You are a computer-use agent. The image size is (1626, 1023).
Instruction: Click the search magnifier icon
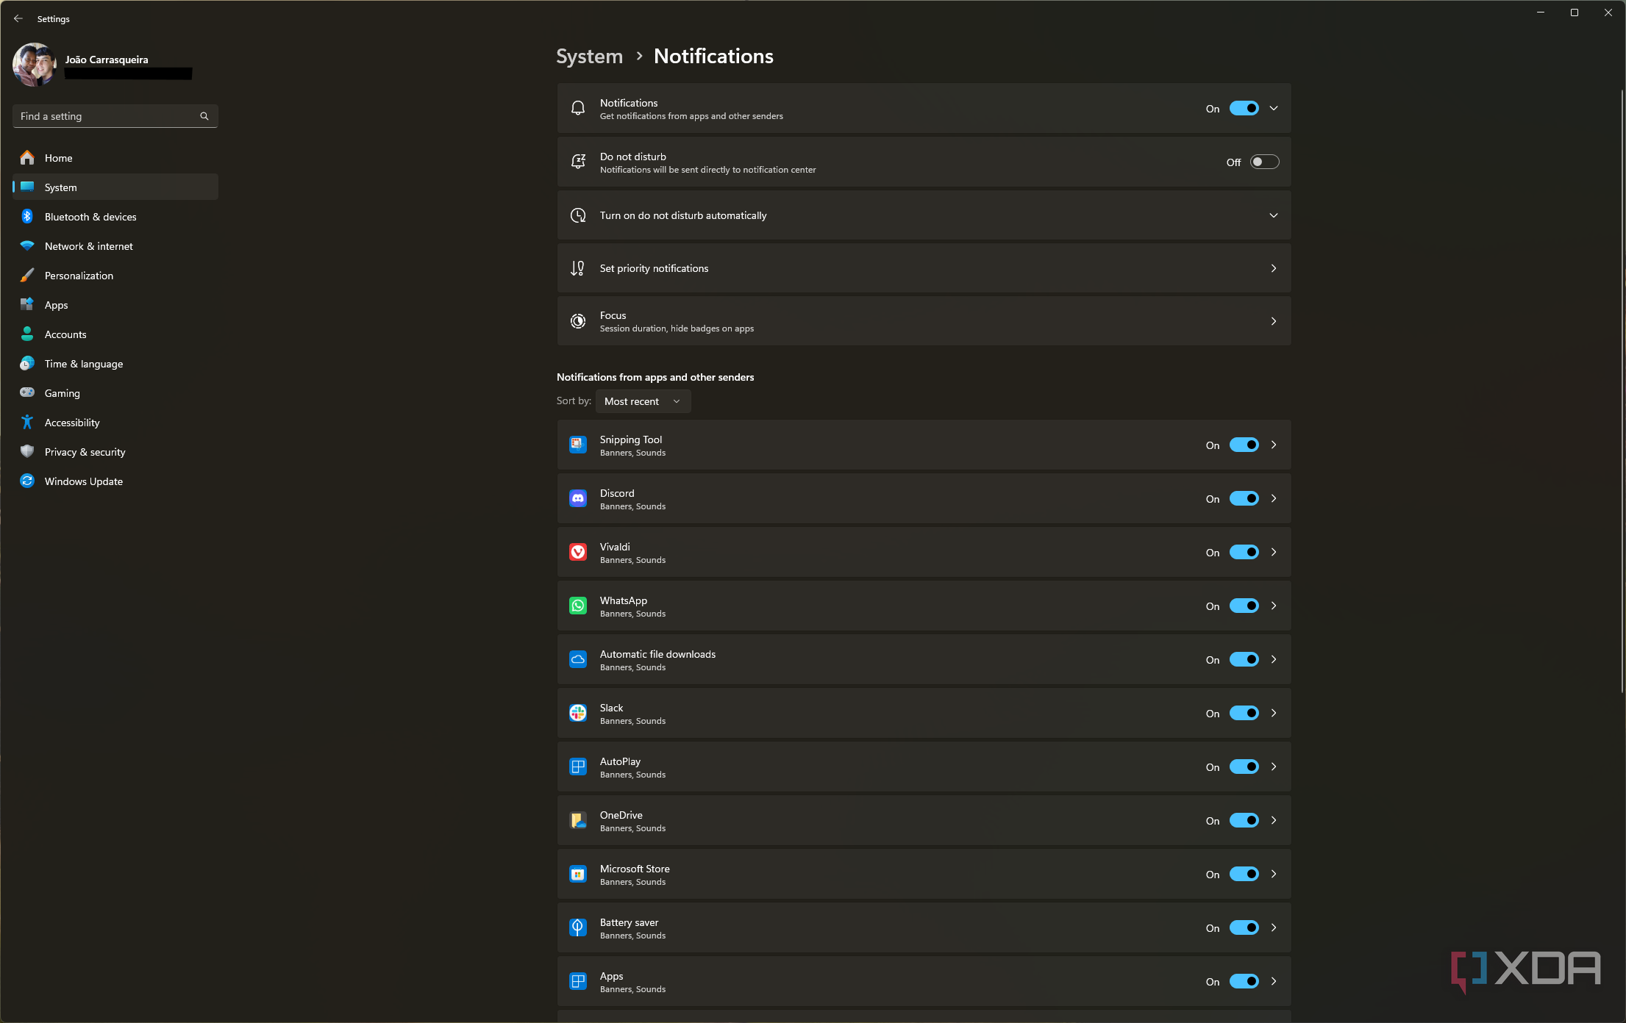pyautogui.click(x=204, y=116)
